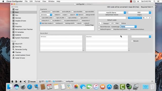Image resolution: width=162 pixels, height=91 pixels.
Task: Open the Rt Variables section
Action: click(19, 32)
